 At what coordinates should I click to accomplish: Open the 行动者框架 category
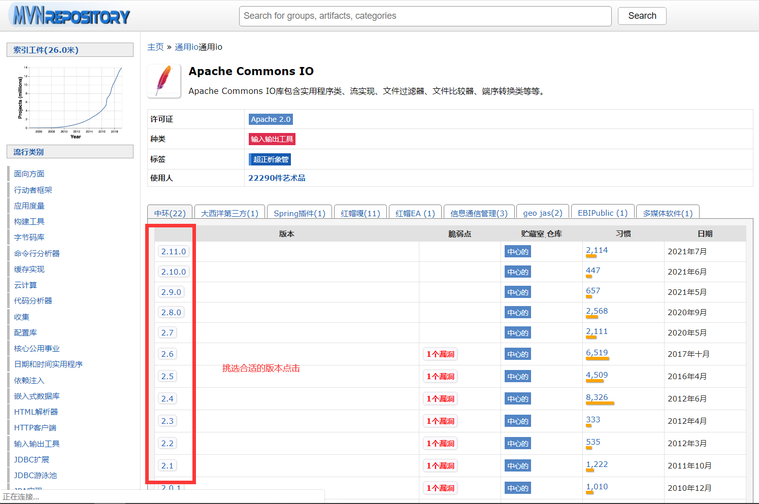pos(33,190)
